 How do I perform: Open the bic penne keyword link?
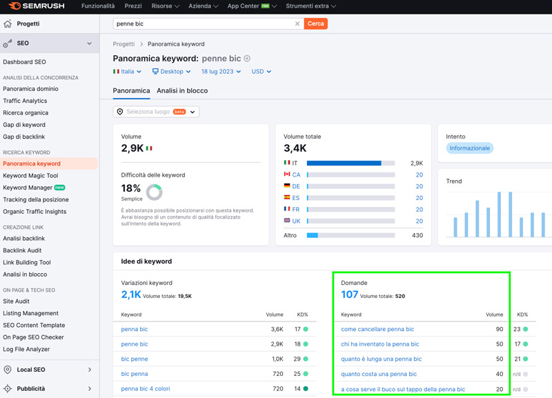pos(135,359)
